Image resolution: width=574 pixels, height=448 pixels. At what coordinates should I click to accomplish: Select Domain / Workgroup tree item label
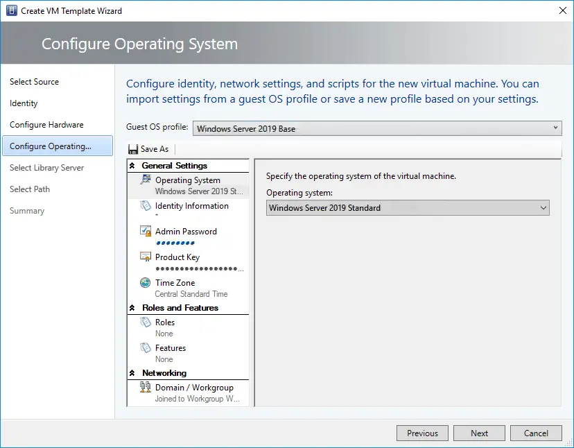(x=194, y=388)
